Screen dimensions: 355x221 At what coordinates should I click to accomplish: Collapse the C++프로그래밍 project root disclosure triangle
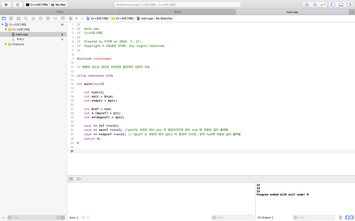click(3, 24)
